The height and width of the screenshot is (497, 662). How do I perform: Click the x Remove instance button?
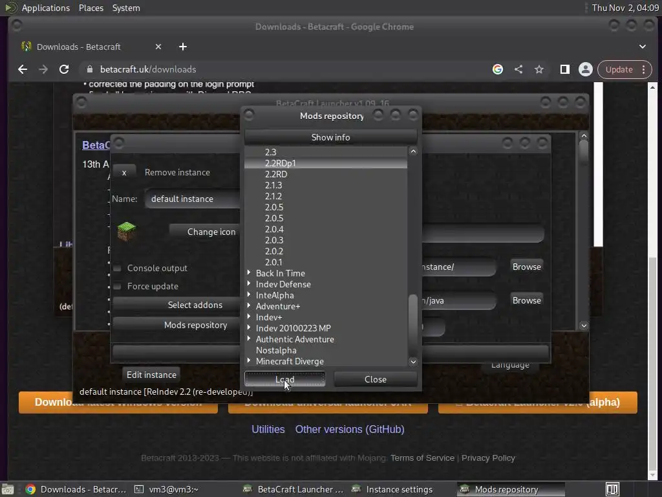(x=124, y=172)
